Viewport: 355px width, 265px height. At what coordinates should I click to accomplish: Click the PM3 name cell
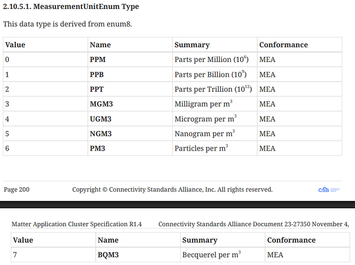[x=97, y=148]
